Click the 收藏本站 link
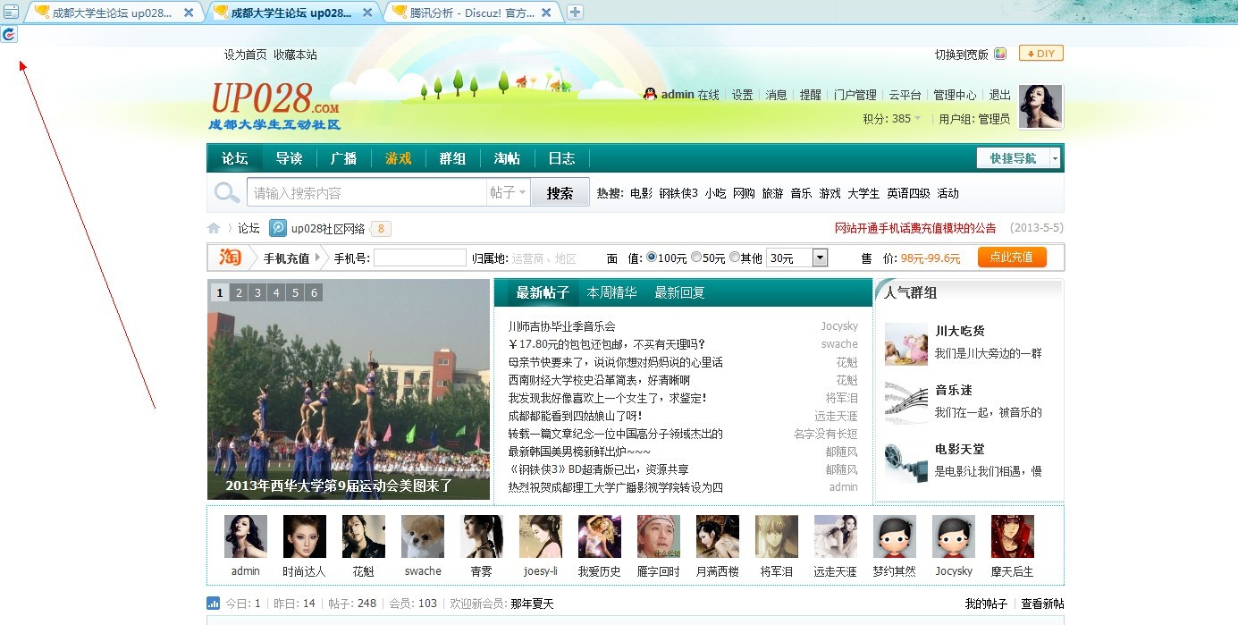The height and width of the screenshot is (625, 1238). [x=295, y=55]
